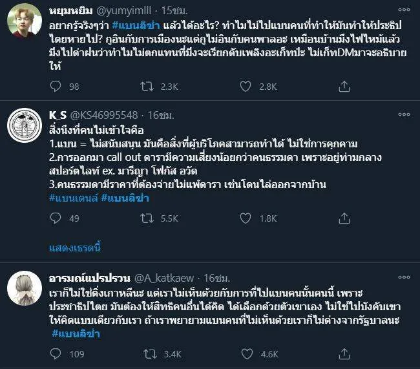Open more options on @yumyimlll tweet
This screenshot has width=420, height=369.
tap(403, 10)
